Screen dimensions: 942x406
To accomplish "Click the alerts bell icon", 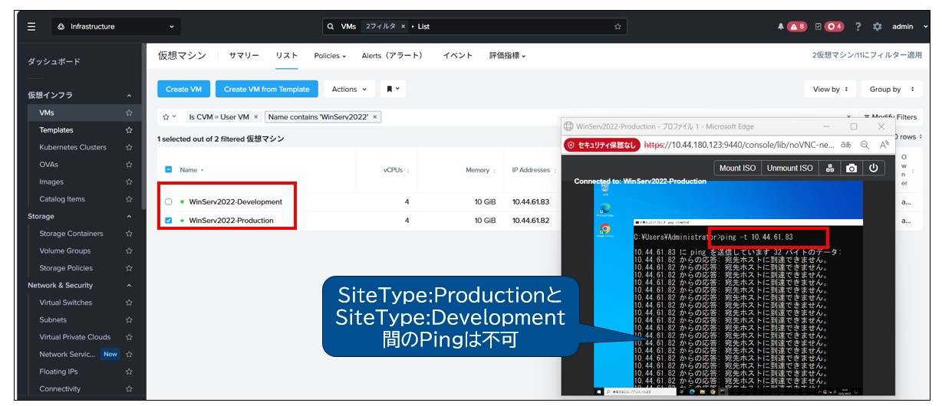I will pyautogui.click(x=781, y=27).
